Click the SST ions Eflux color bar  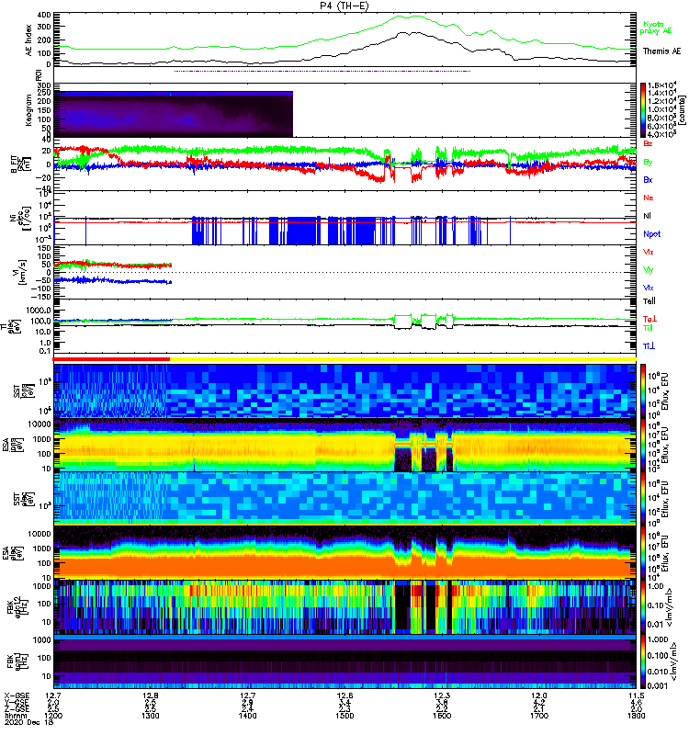pyautogui.click(x=643, y=390)
